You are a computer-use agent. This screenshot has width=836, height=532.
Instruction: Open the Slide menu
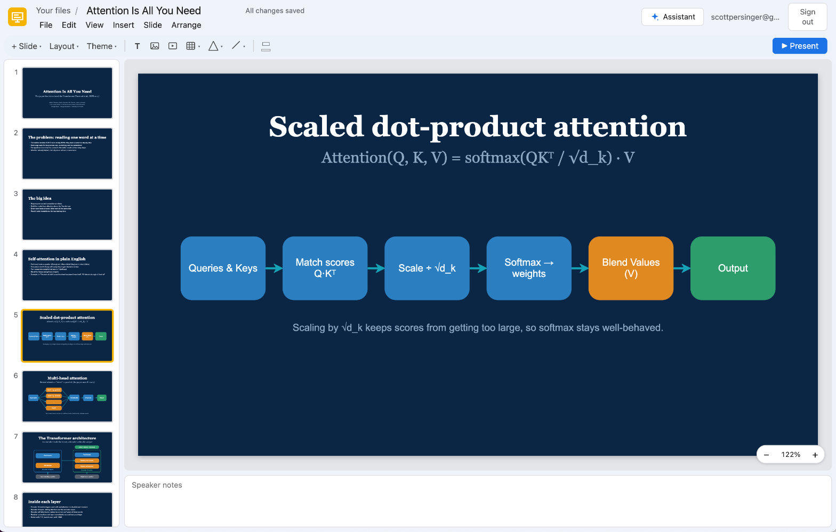coord(152,25)
